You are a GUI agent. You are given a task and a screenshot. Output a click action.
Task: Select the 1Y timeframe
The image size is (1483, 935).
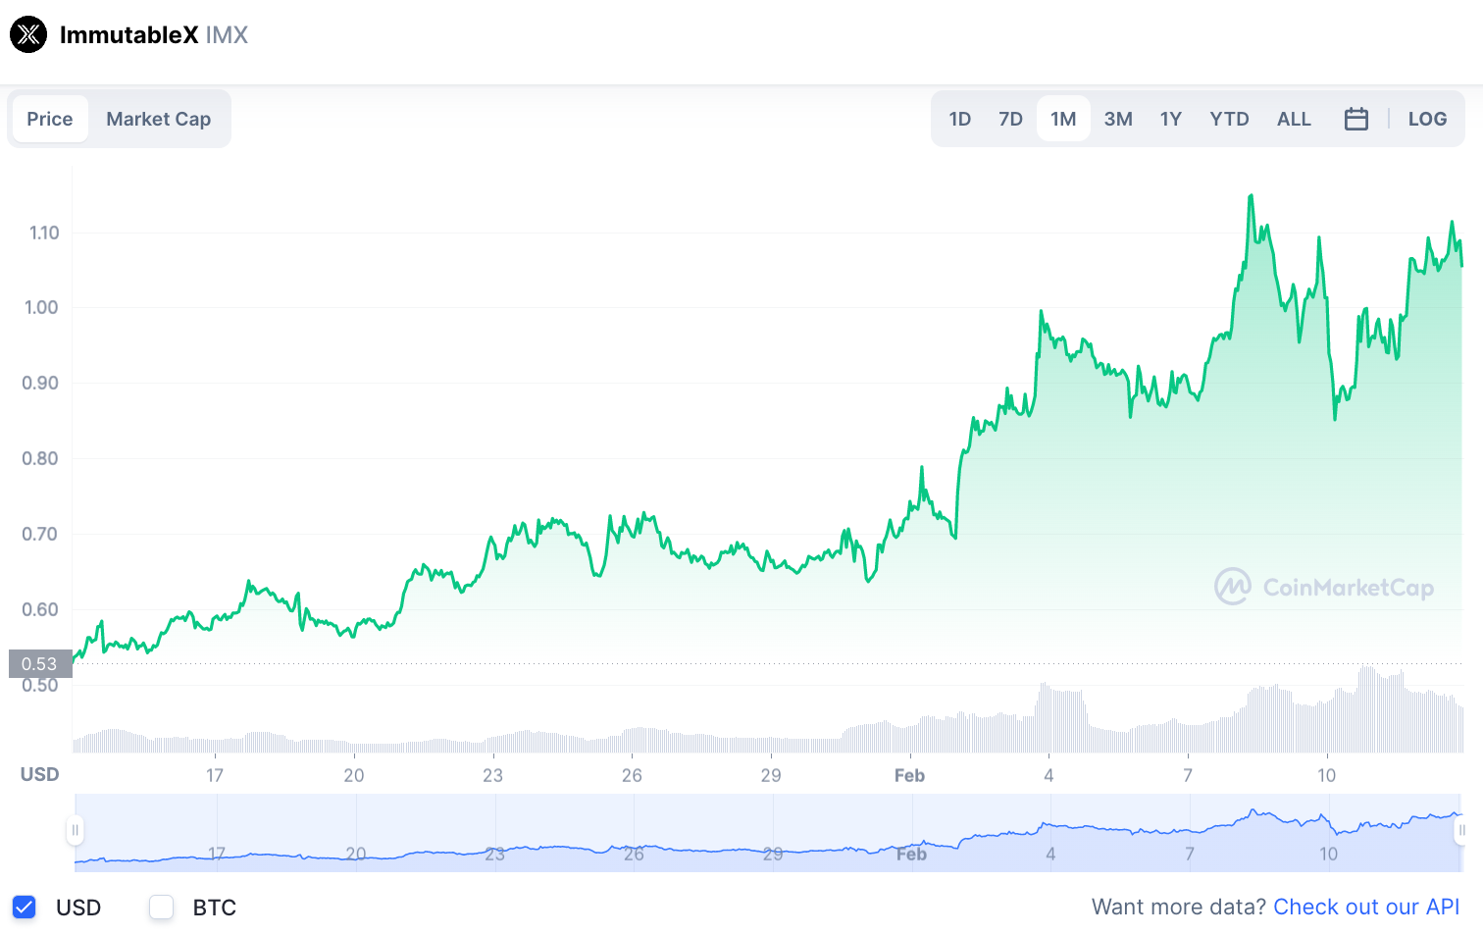[x=1170, y=118]
